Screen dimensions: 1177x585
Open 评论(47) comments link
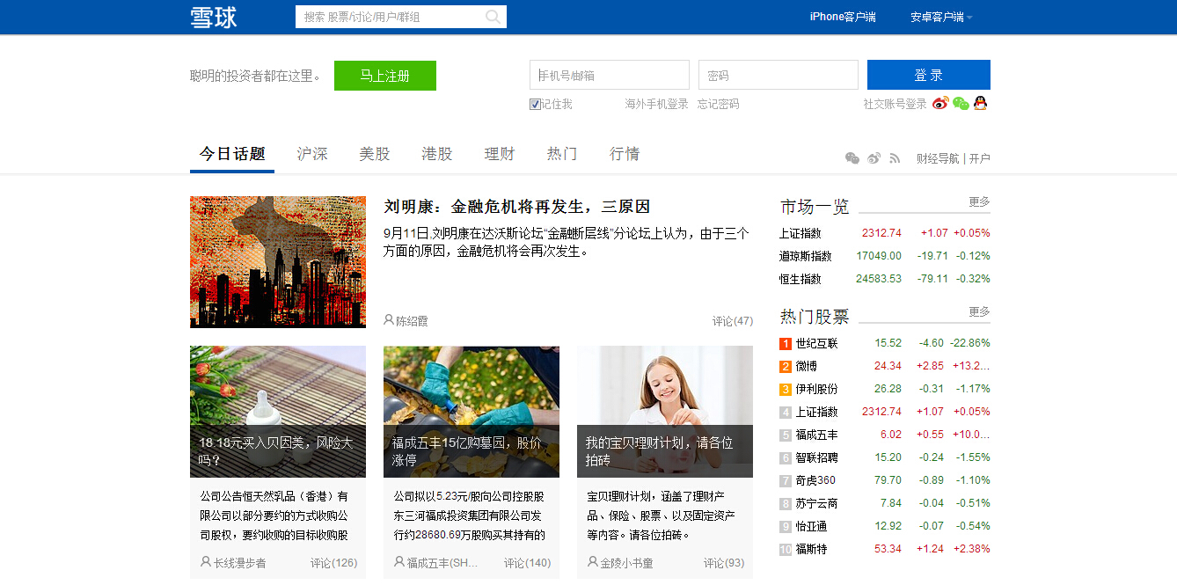click(733, 321)
